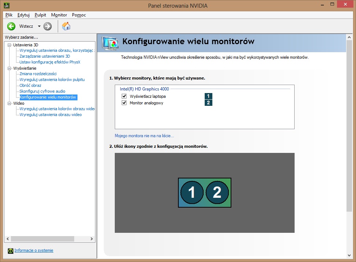Open the Pulpit menu
The image size is (356, 262).
pos(40,15)
